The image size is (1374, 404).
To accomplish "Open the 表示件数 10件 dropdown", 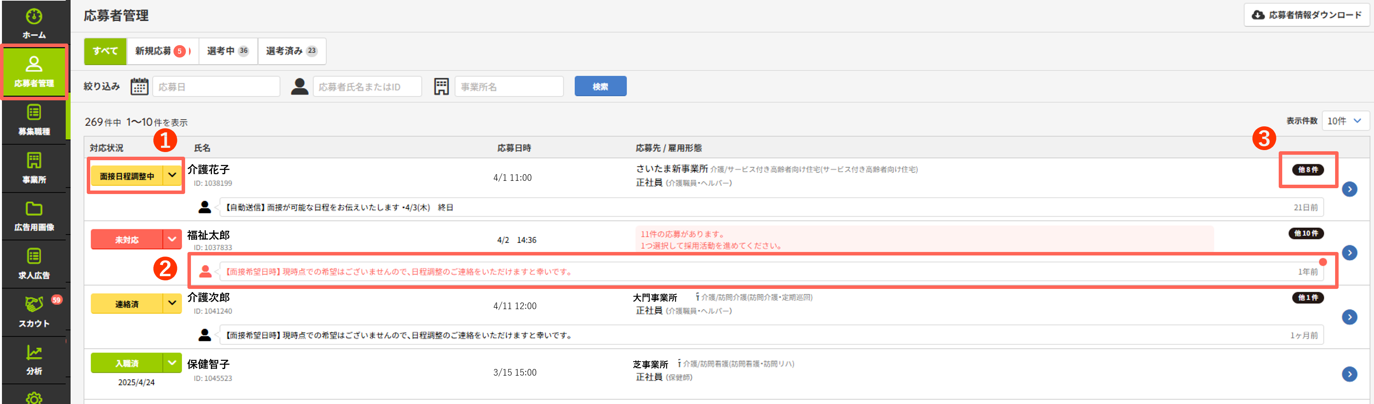I will [x=1345, y=121].
